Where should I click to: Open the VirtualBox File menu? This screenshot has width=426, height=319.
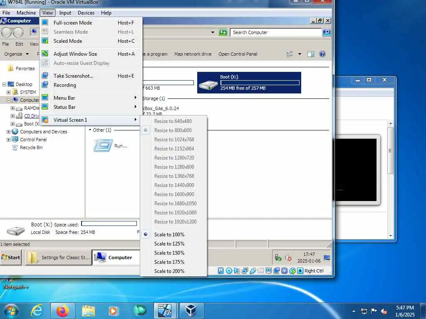click(x=6, y=13)
